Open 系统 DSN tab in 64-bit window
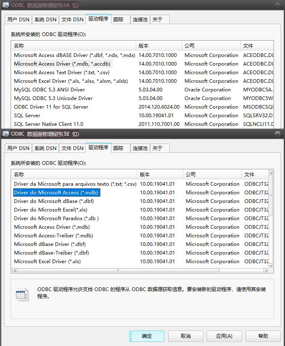This screenshot has width=285, height=346. [x=46, y=19]
